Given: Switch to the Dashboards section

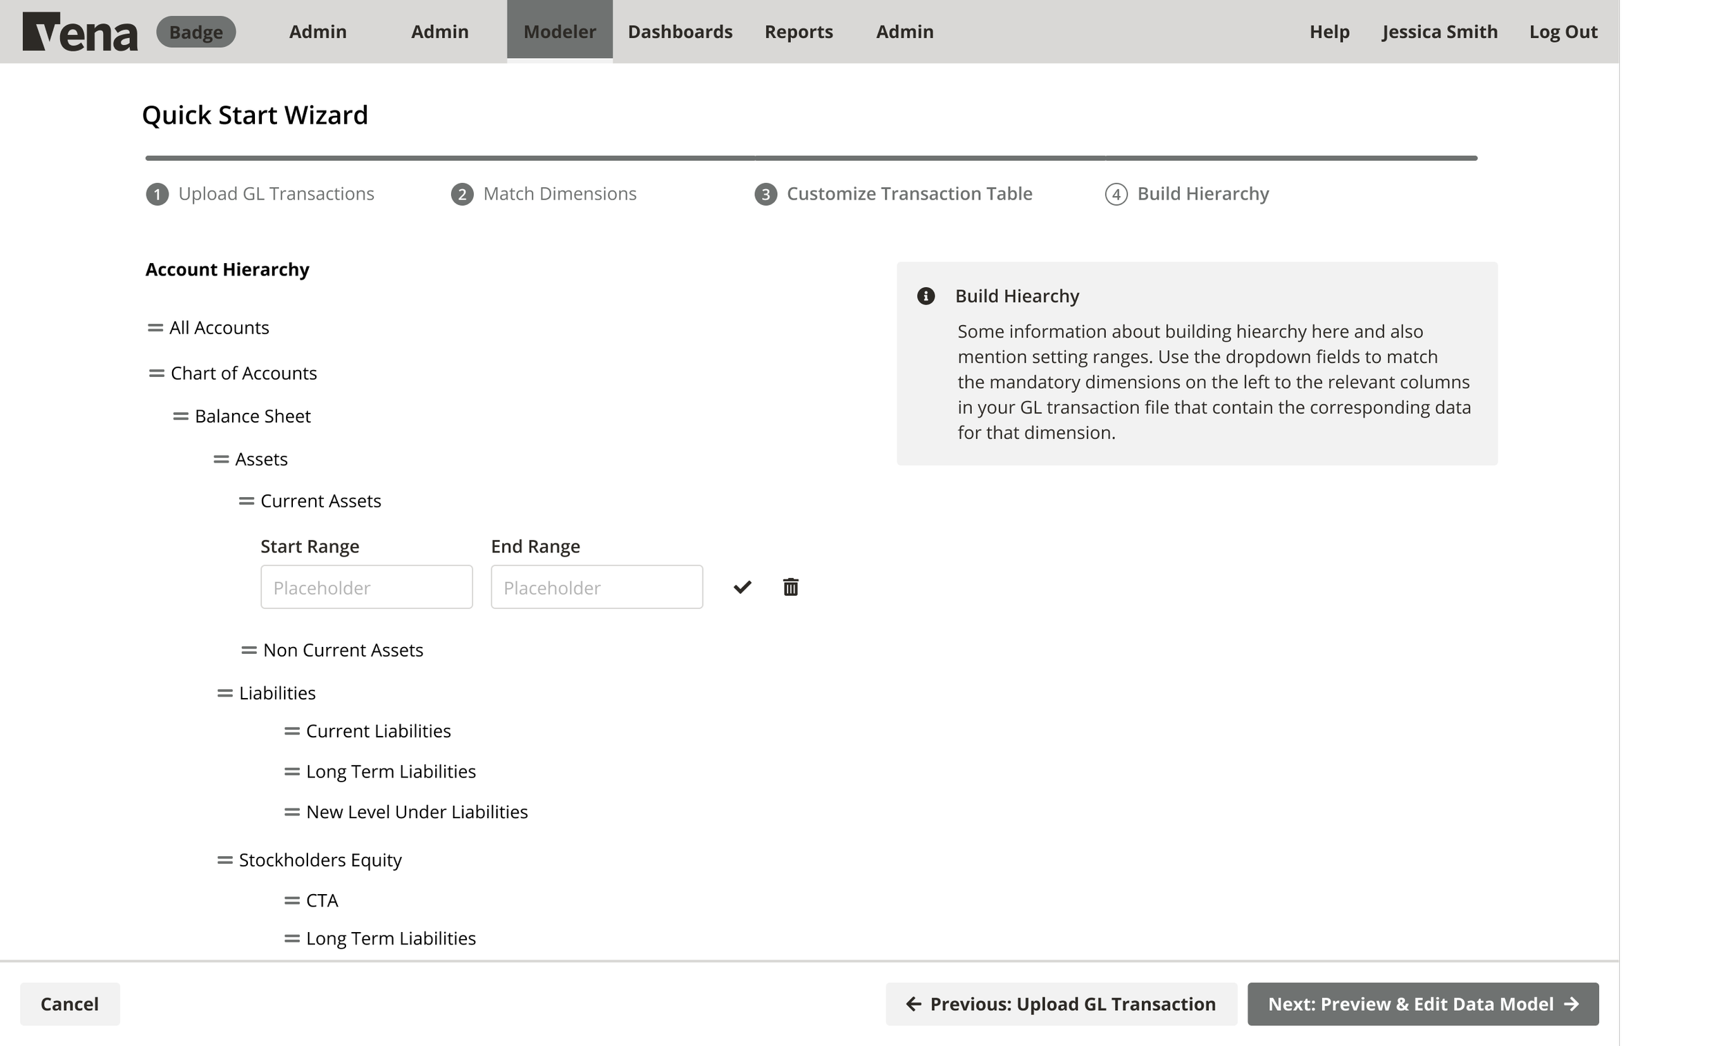Looking at the screenshot, I should click(x=680, y=31).
